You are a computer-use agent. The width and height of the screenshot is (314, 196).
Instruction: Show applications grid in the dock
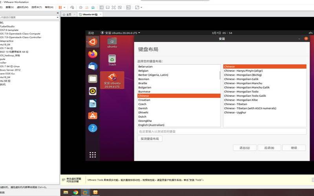coord(93,154)
